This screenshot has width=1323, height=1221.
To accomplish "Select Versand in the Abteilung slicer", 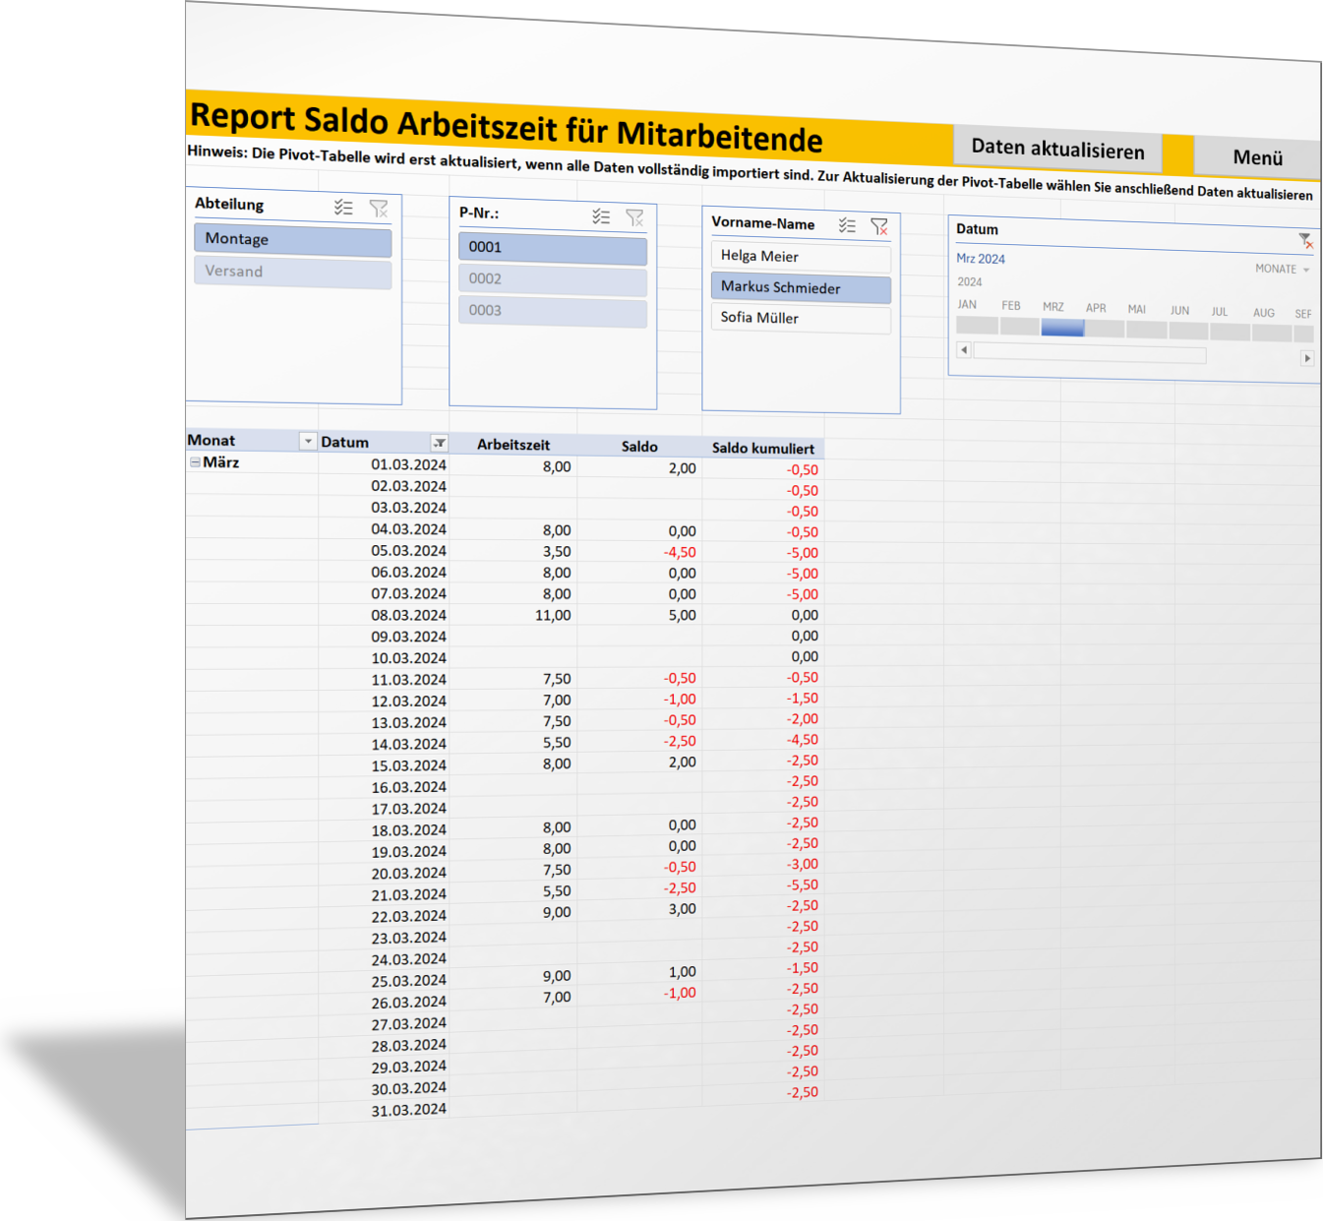I will [292, 273].
